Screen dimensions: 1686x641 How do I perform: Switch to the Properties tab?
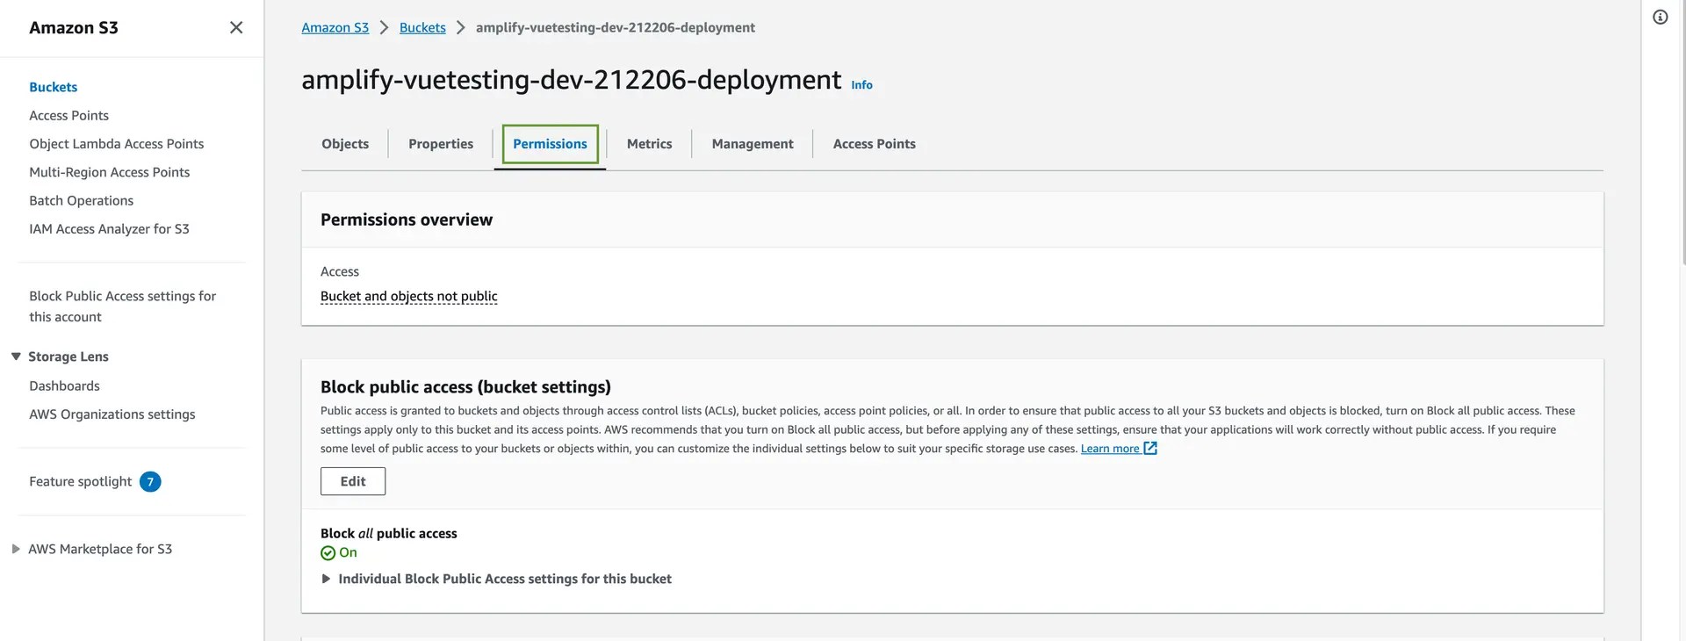441,144
